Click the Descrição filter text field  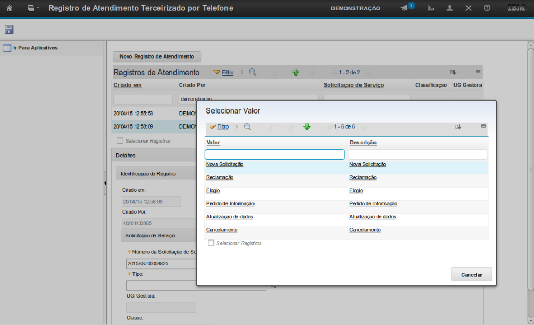coord(418,154)
